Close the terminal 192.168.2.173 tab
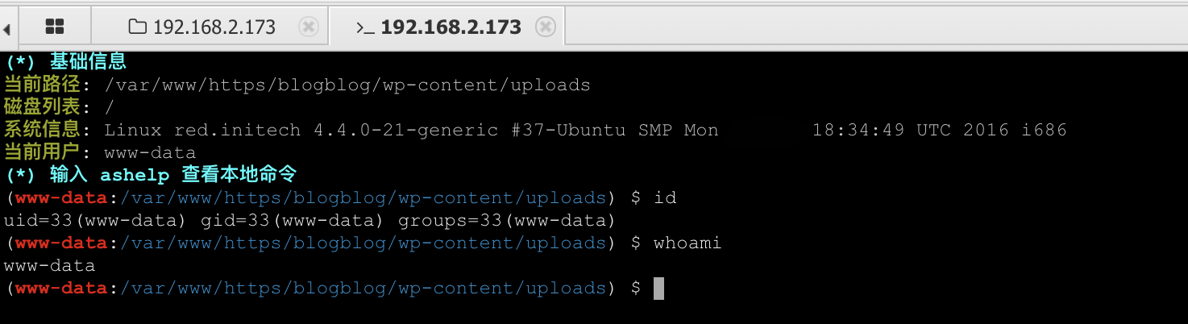 coord(546,27)
